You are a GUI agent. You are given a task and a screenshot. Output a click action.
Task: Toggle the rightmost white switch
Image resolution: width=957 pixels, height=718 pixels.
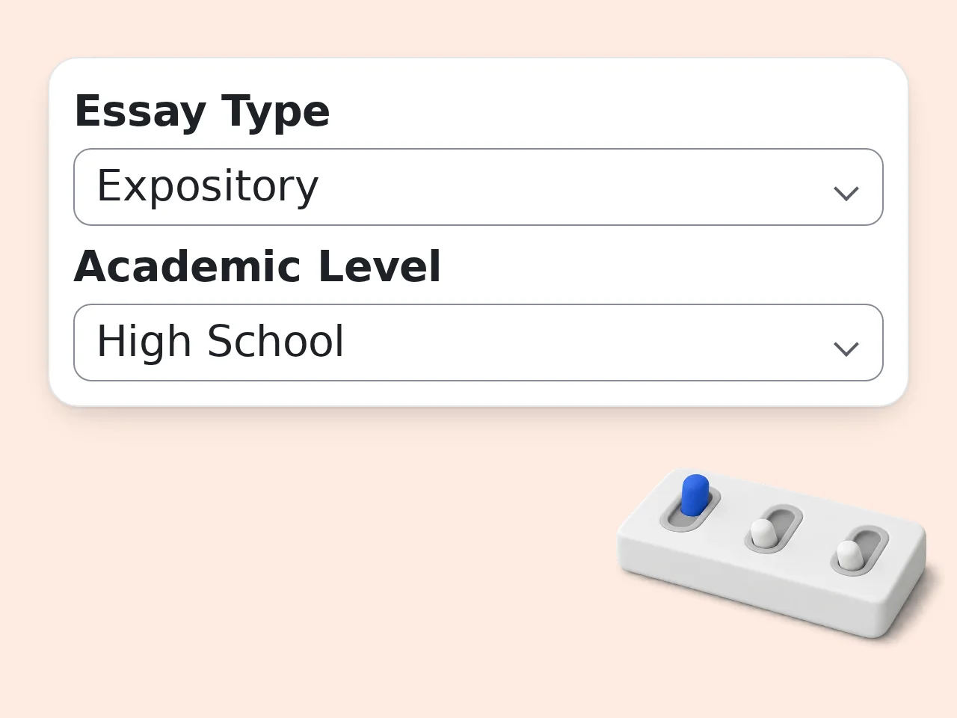click(849, 554)
